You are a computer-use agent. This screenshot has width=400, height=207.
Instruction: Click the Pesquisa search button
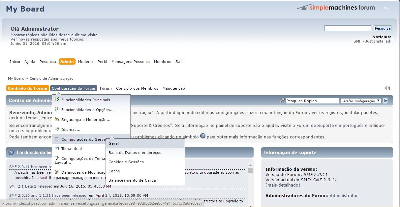pyautogui.click(x=383, y=28)
